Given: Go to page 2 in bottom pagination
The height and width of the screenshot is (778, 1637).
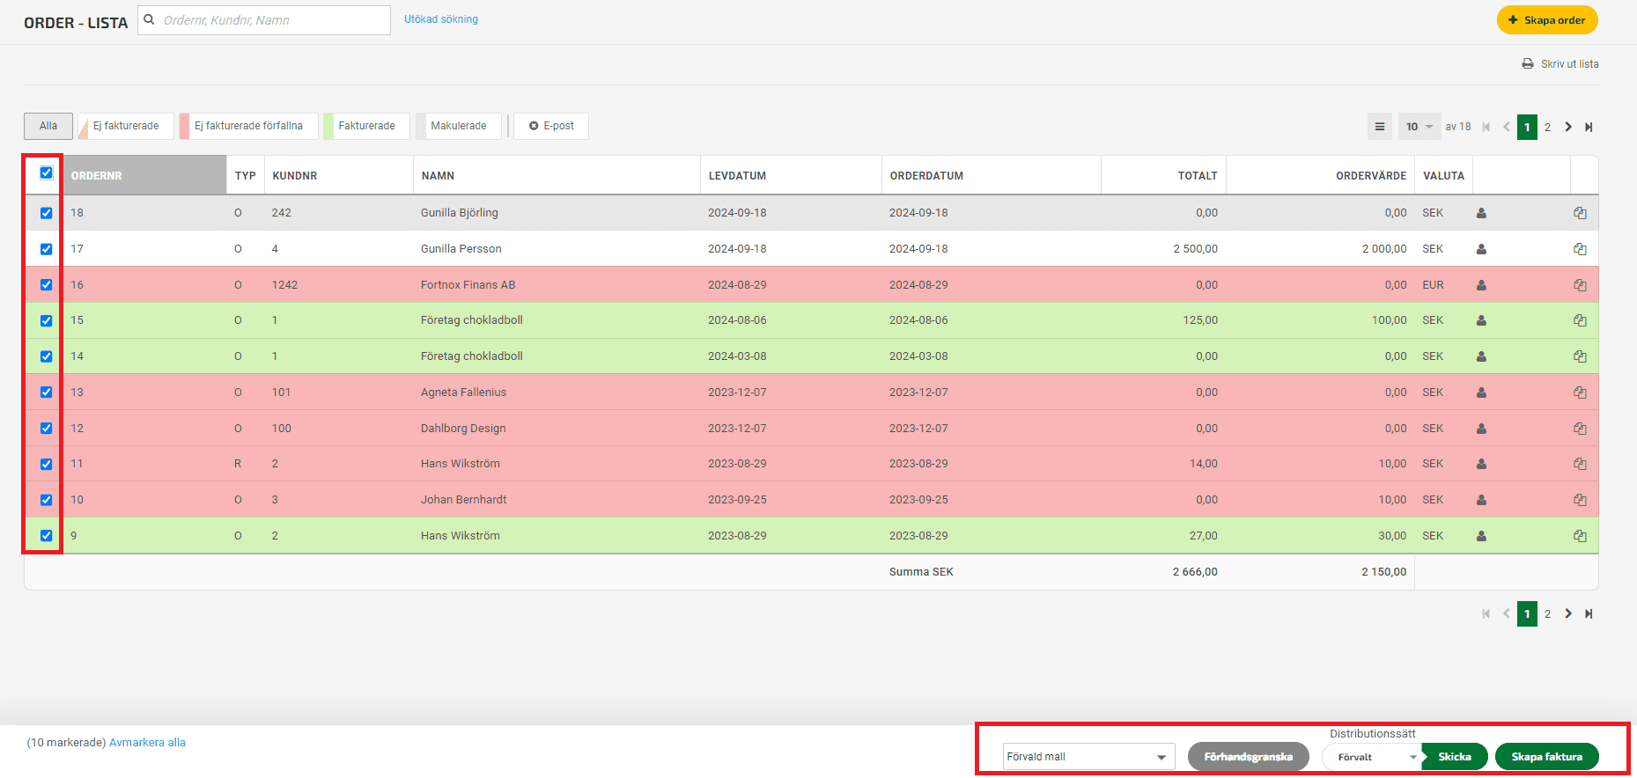Looking at the screenshot, I should (1547, 613).
